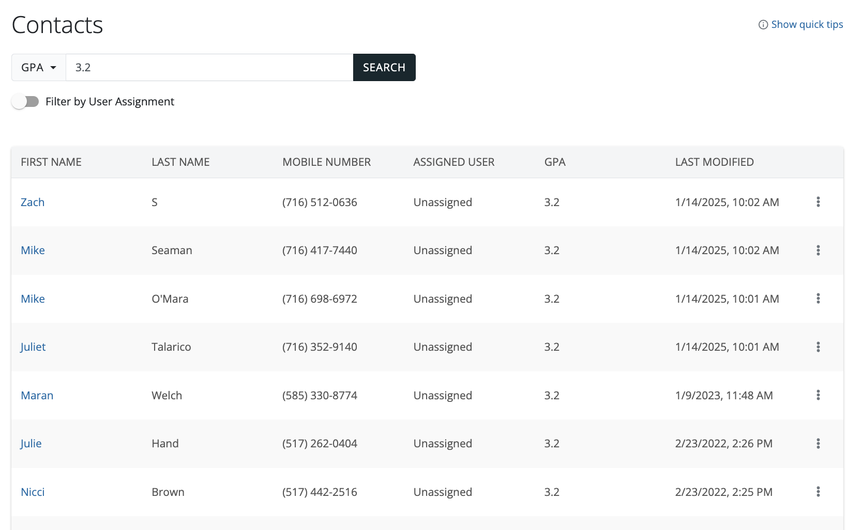
Task: Open Zach's contact record
Action: click(x=33, y=202)
